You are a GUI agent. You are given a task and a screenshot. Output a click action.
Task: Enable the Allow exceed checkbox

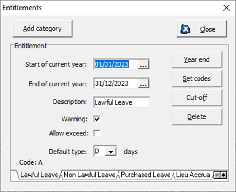(97, 133)
